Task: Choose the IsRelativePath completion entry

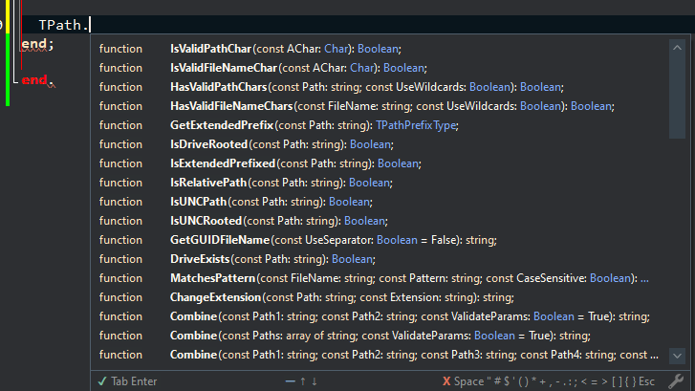Action: pyautogui.click(x=209, y=183)
